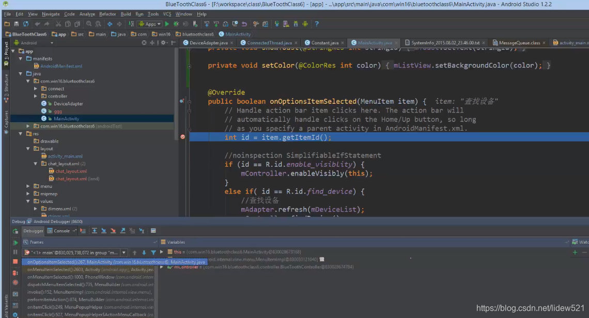Open the Captures side tool window

pos(6,122)
